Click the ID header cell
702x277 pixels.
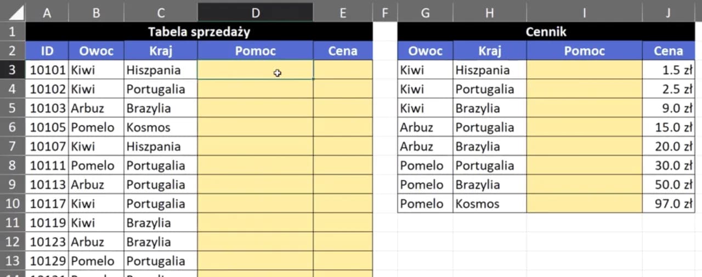tap(47, 51)
